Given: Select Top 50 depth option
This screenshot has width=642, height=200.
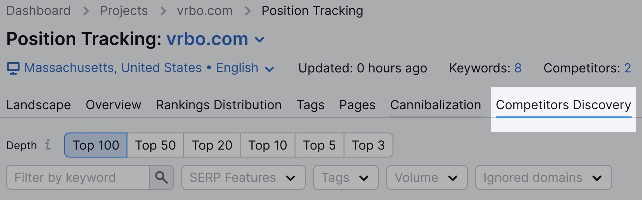Looking at the screenshot, I should click(x=155, y=145).
